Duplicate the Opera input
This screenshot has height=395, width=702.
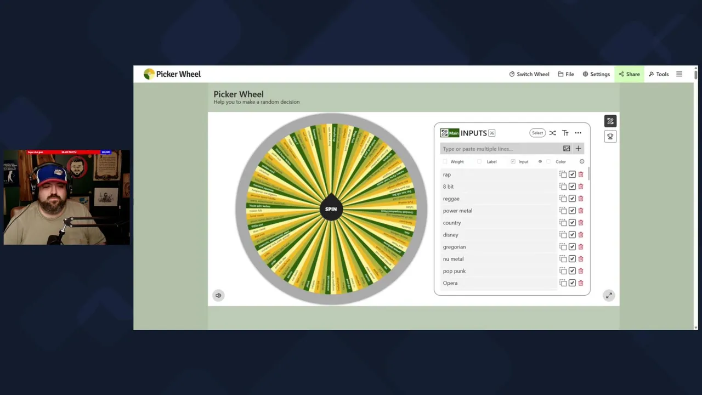(x=563, y=283)
